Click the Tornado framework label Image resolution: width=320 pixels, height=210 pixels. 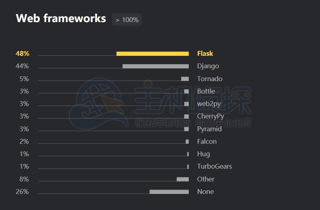[x=210, y=79]
